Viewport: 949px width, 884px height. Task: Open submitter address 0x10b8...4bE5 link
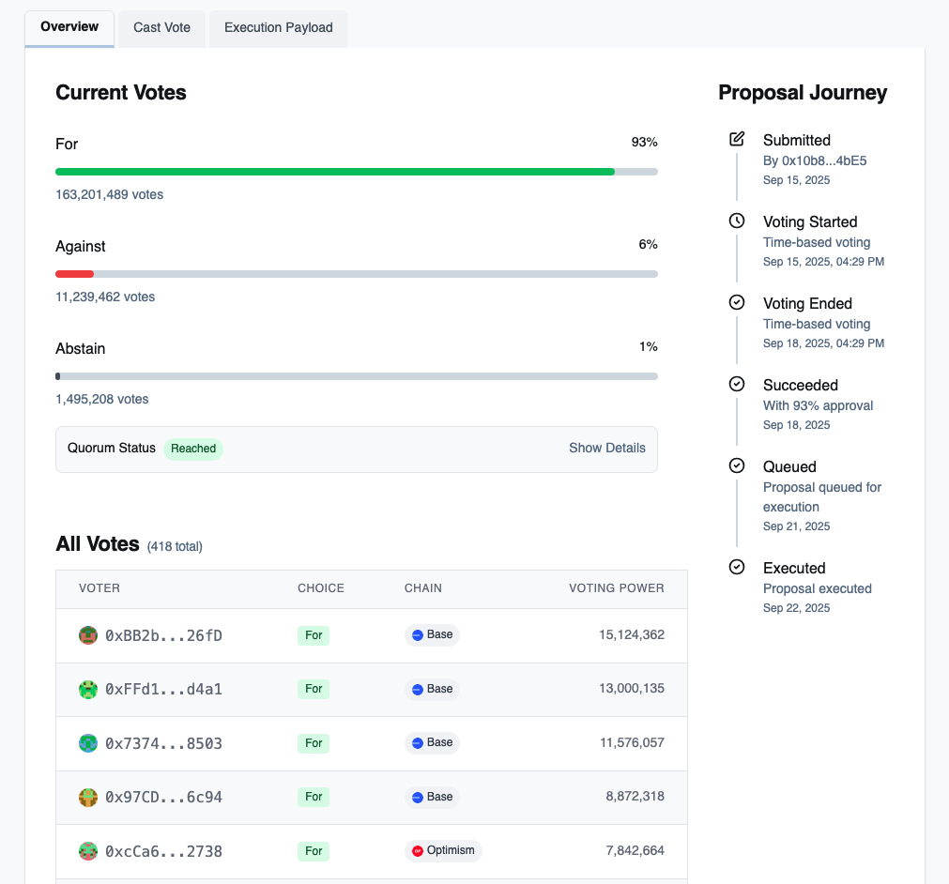tap(815, 160)
